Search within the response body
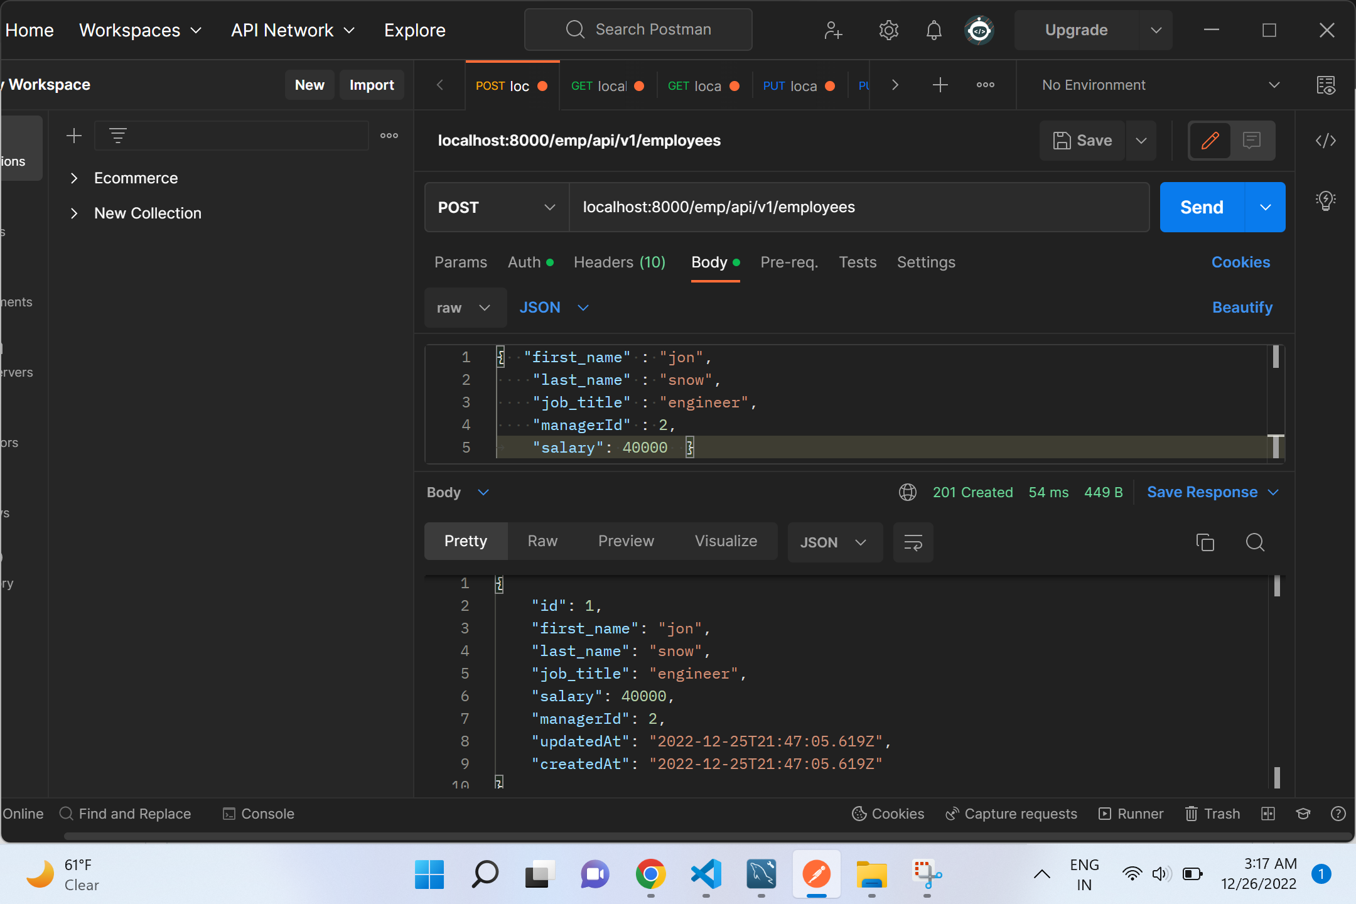 pyautogui.click(x=1256, y=542)
